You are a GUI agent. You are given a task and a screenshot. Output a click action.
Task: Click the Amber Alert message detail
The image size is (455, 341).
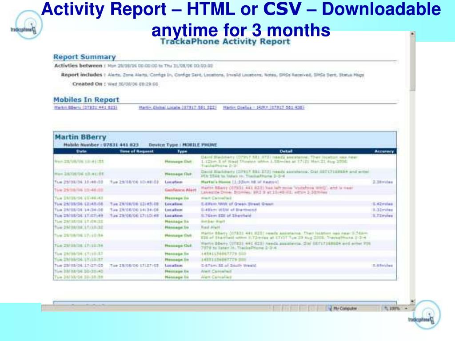coord(213,222)
